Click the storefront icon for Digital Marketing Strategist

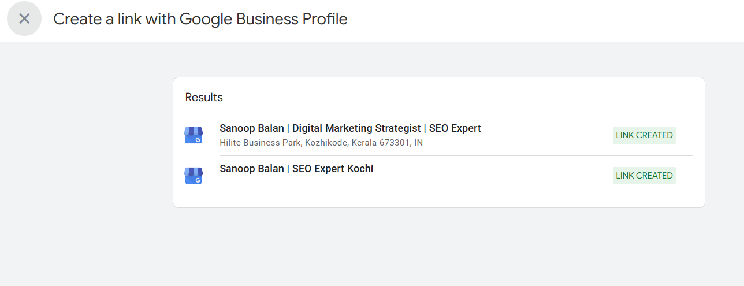tap(194, 135)
